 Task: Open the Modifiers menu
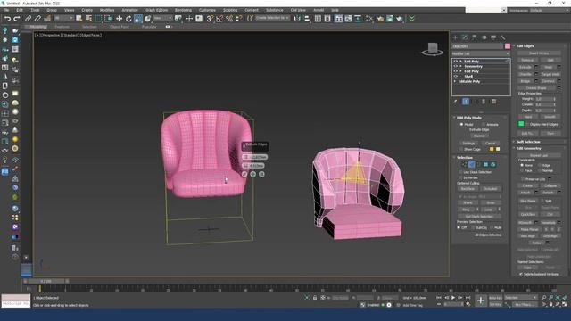[x=107, y=10]
